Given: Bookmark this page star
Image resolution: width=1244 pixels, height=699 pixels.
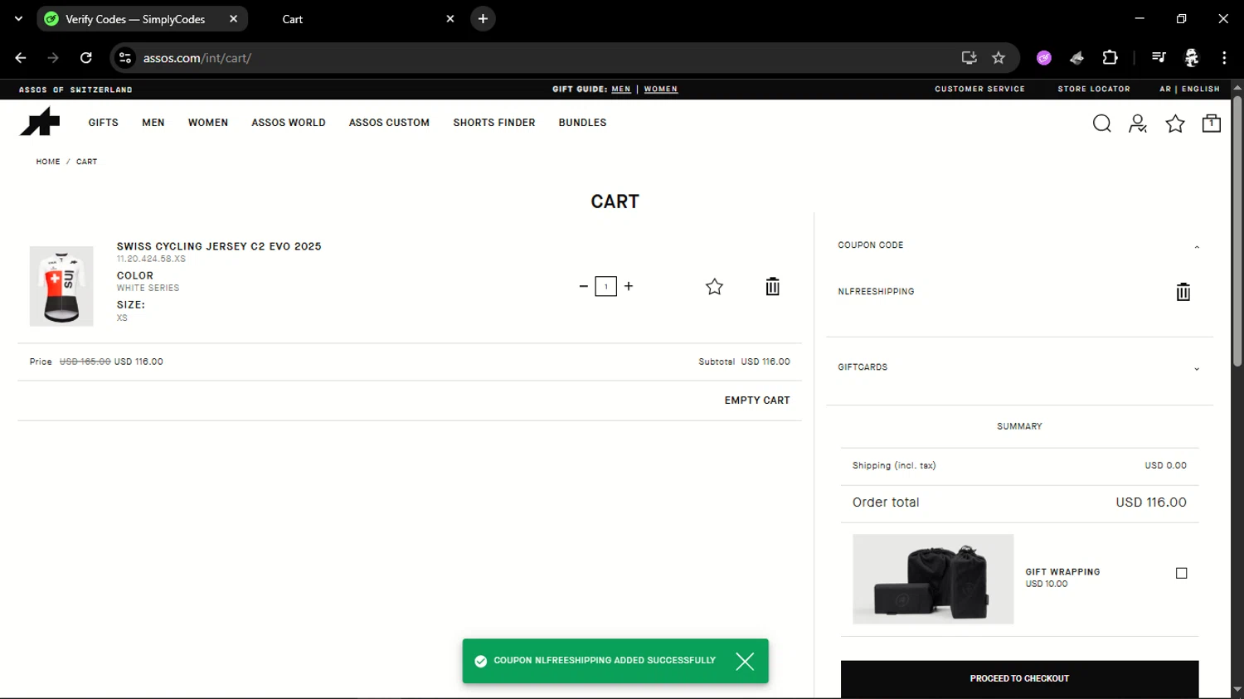Looking at the screenshot, I should (x=999, y=57).
